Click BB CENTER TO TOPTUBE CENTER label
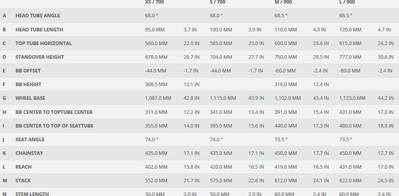399x196 pixels. 54,112
